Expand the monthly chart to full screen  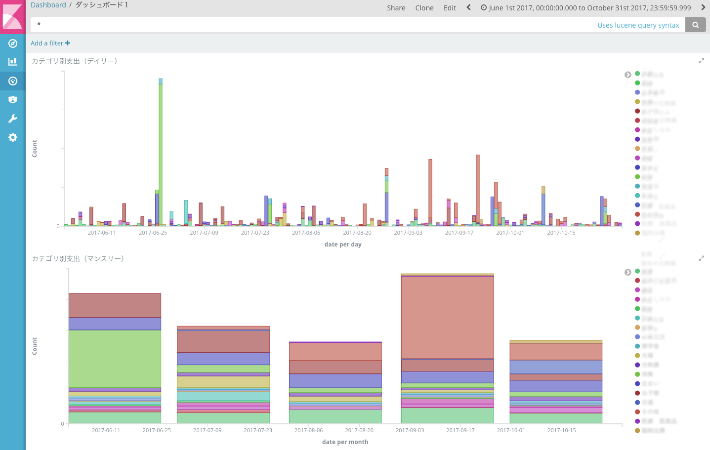point(701,258)
